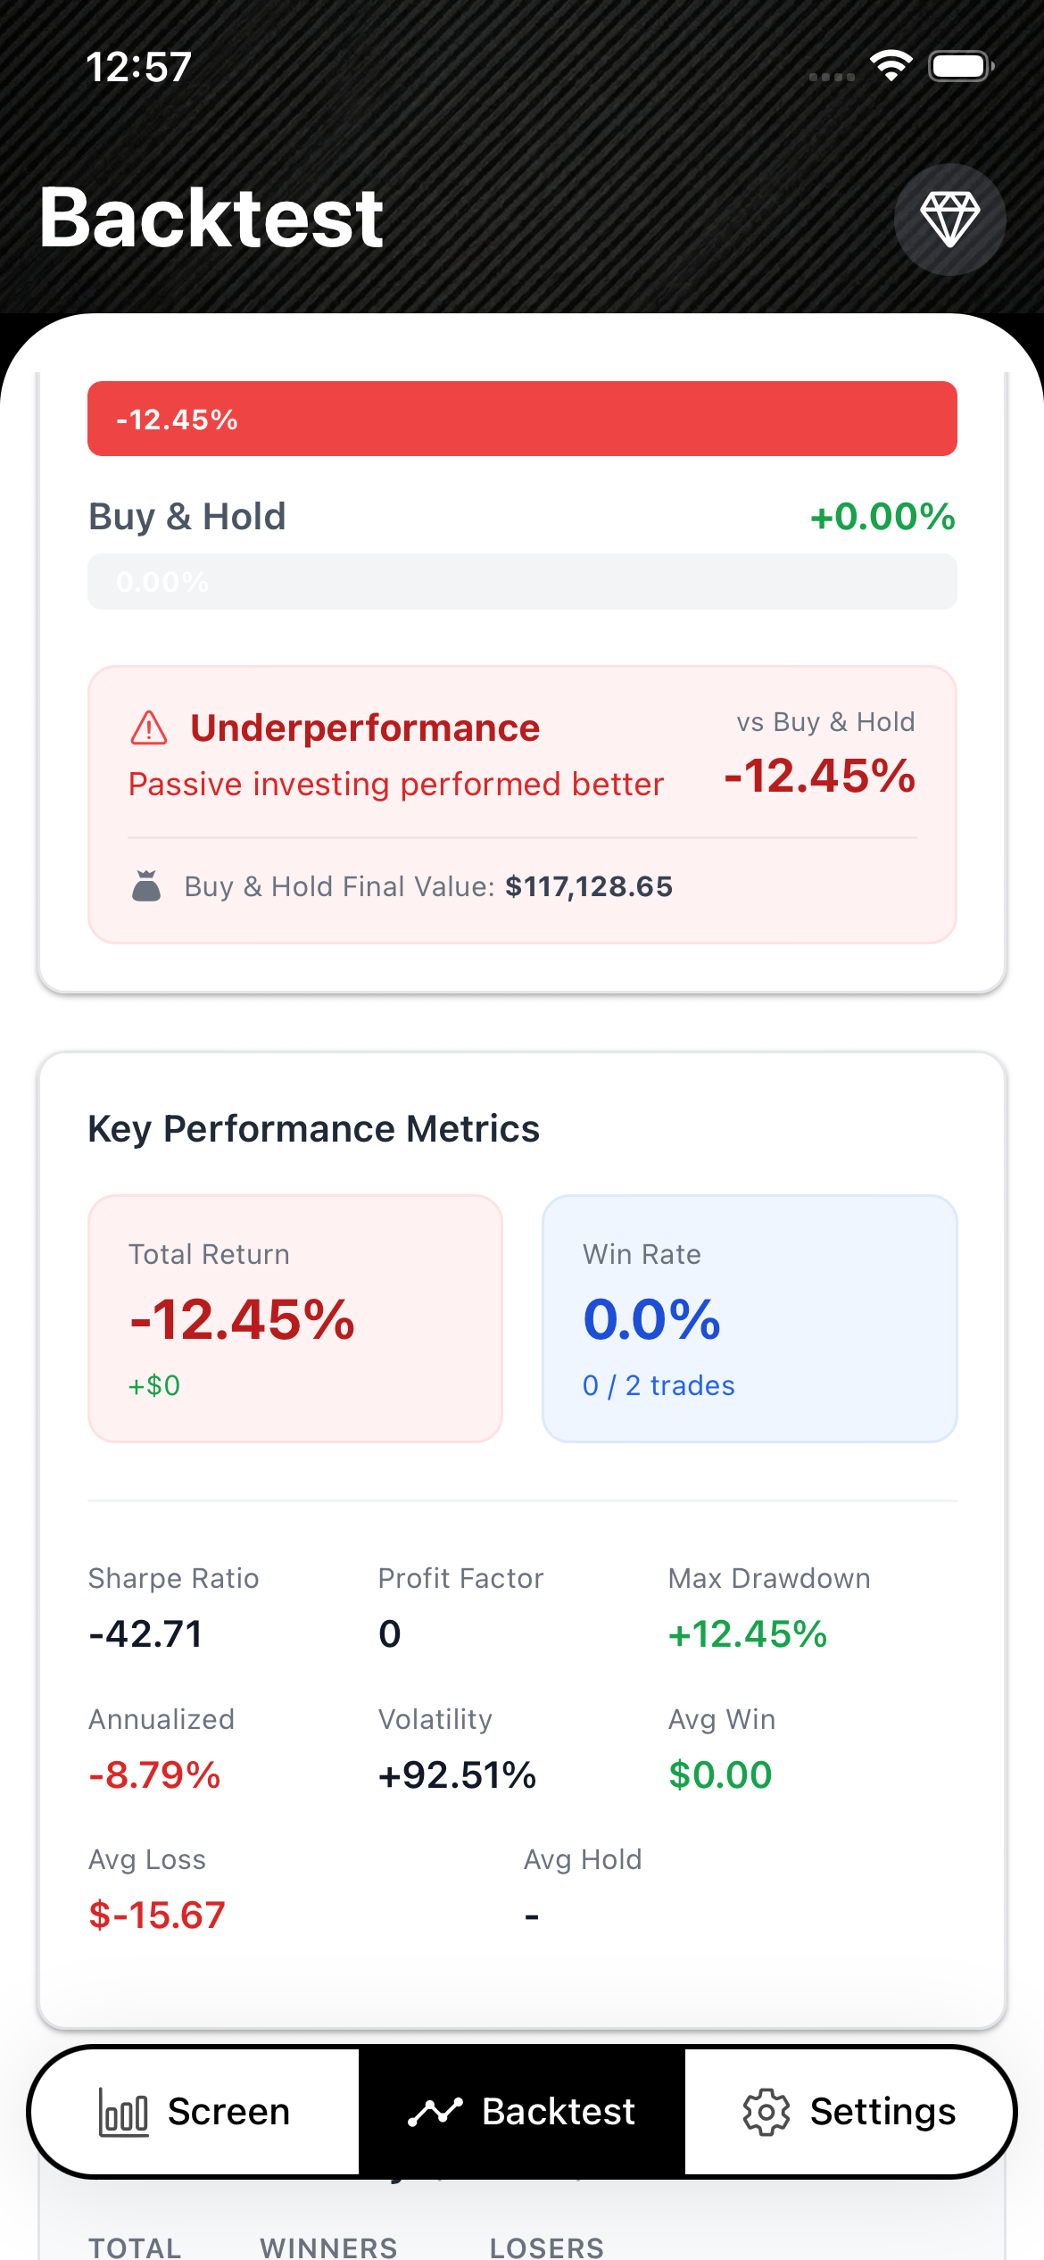Open the Win Rate card

[x=750, y=1318]
